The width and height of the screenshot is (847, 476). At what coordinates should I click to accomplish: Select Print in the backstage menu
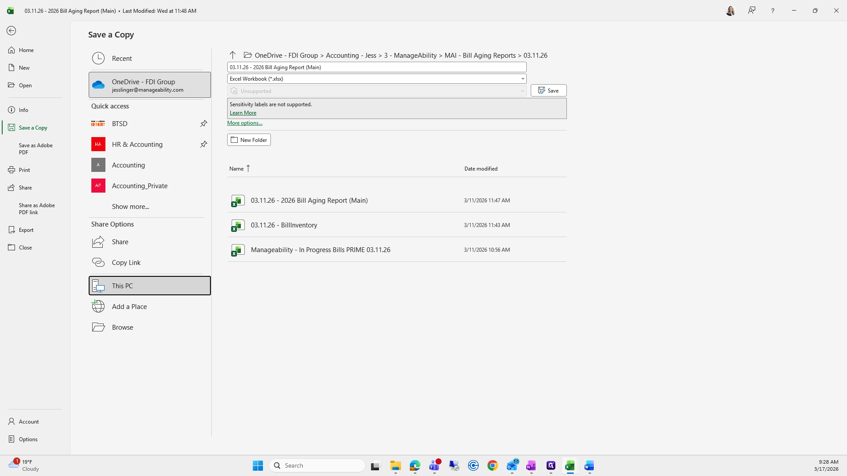(24, 170)
